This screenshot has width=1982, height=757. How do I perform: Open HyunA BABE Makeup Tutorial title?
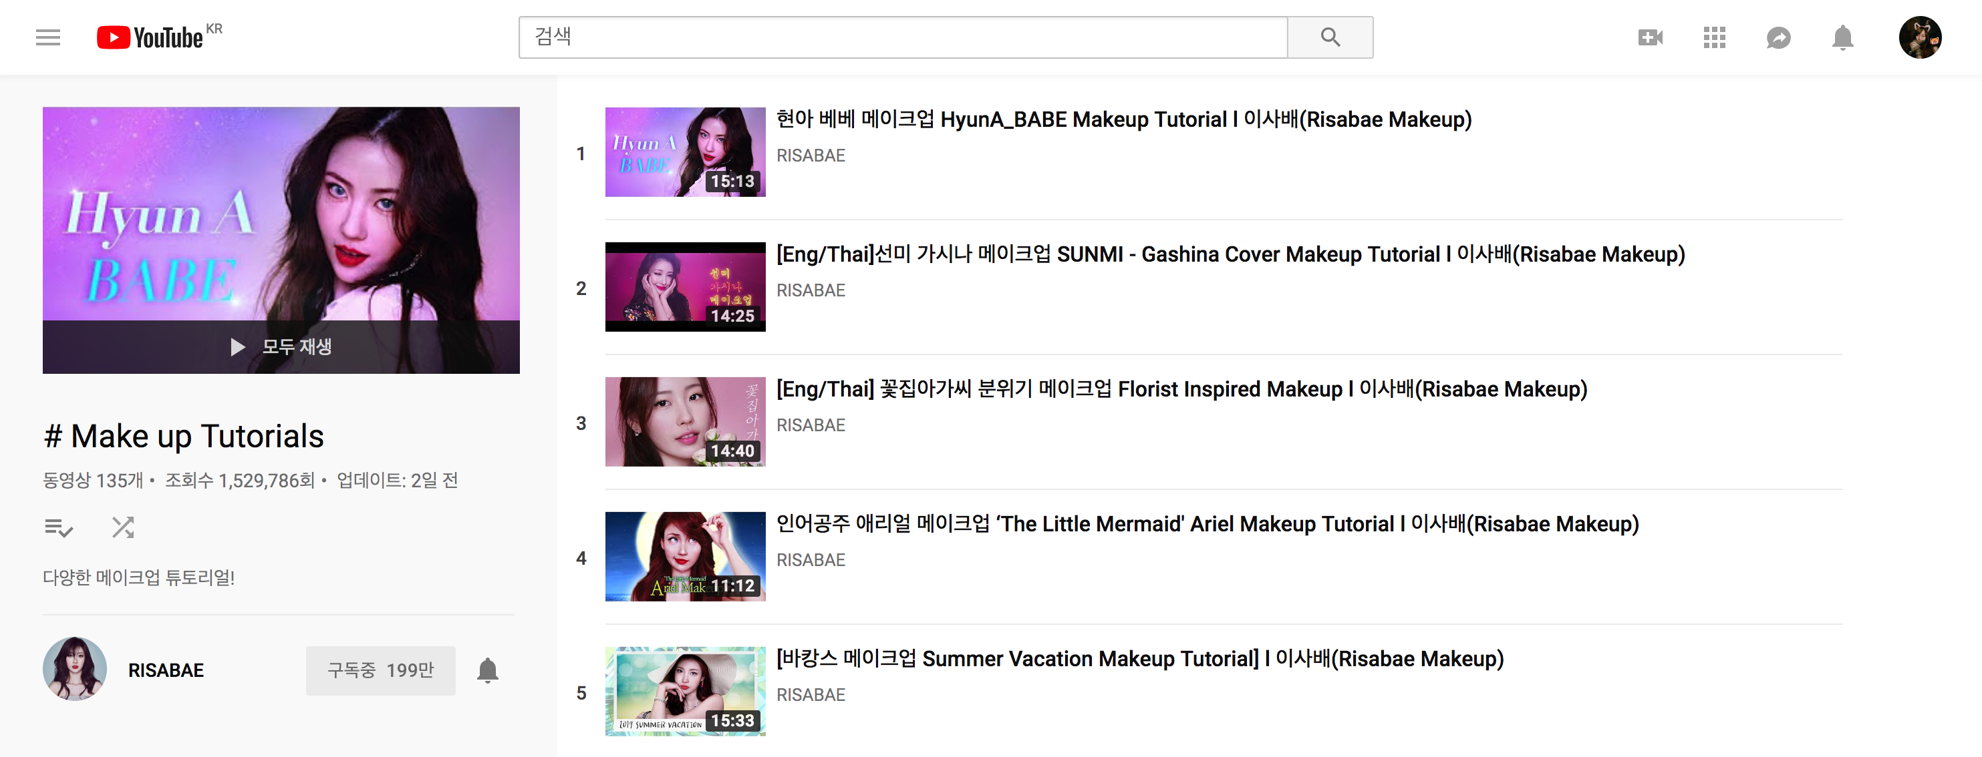click(1123, 119)
